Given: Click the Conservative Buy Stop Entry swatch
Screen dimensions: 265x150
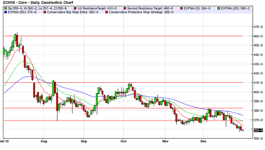Looking at the screenshot, I should [45, 12].
